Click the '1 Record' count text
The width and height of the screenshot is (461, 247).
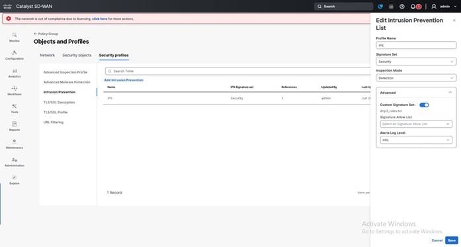[x=114, y=193]
